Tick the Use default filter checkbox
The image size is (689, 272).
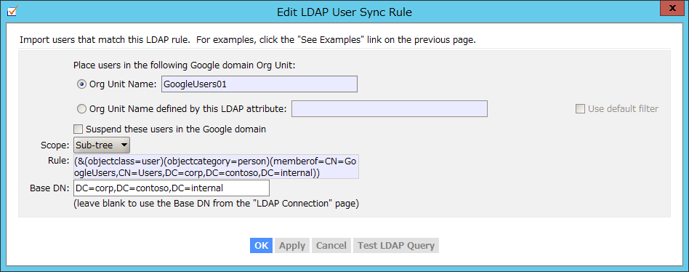click(x=580, y=108)
